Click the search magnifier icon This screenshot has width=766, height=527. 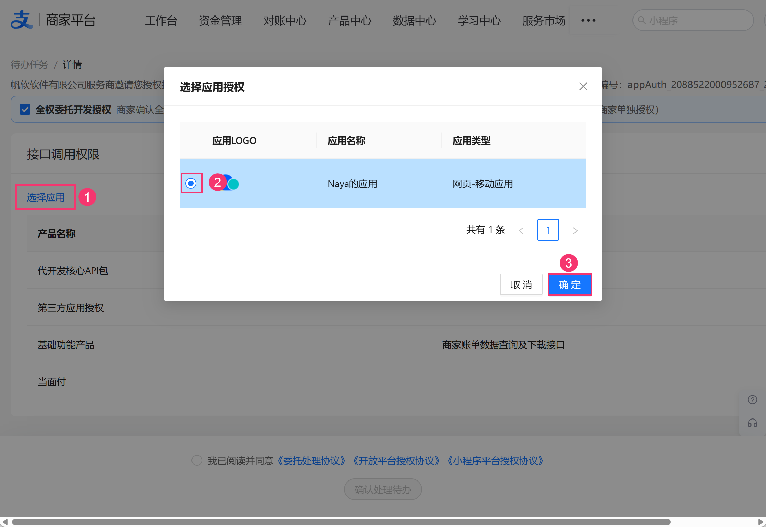tap(642, 20)
